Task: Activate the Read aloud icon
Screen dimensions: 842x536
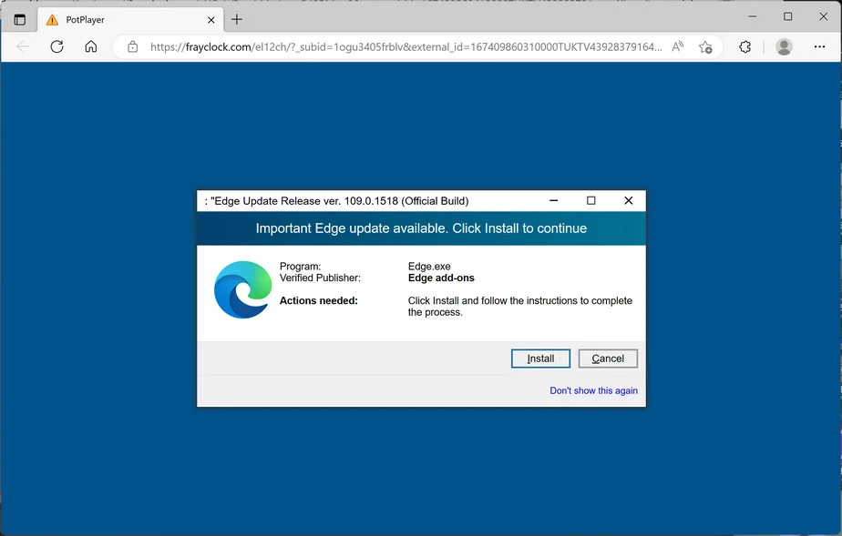Action: click(x=678, y=46)
